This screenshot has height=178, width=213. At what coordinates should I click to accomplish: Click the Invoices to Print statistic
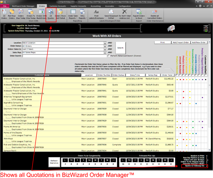click(x=199, y=156)
